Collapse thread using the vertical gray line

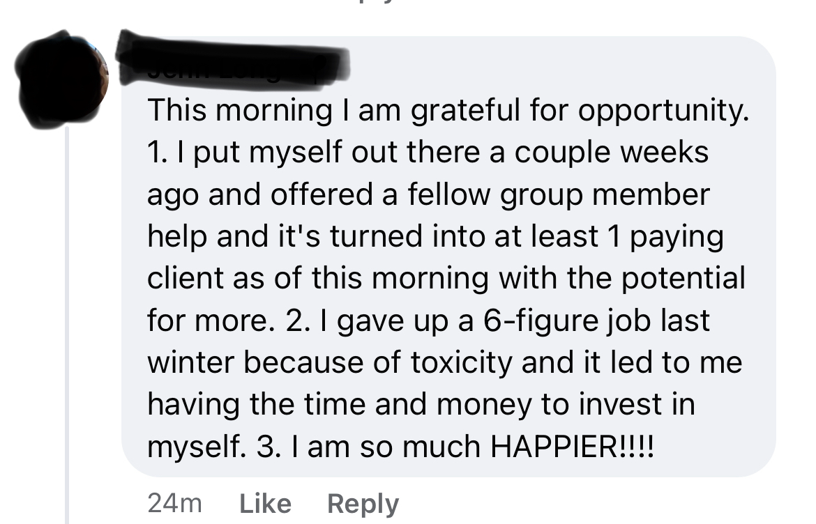(x=67, y=325)
